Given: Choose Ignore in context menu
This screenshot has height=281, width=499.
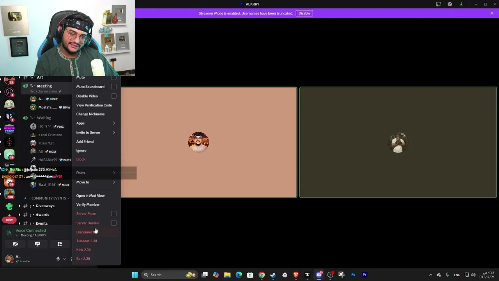Looking at the screenshot, I should (x=81, y=151).
